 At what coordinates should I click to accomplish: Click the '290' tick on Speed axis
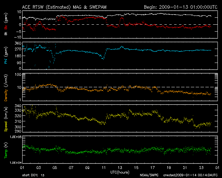click(x=18, y=131)
